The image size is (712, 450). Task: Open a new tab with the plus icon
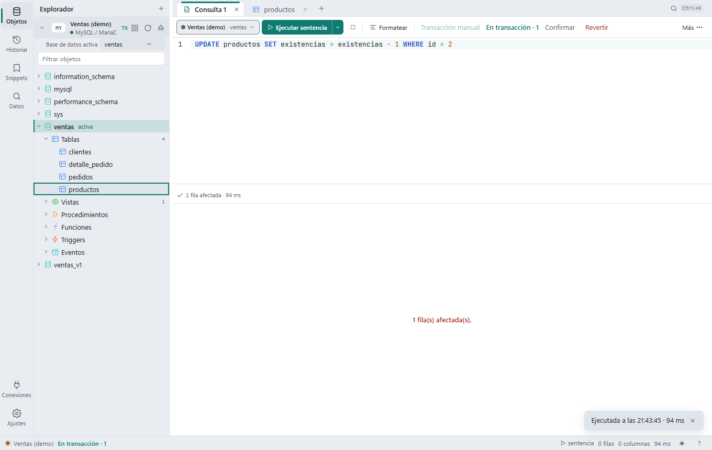pyautogui.click(x=321, y=9)
